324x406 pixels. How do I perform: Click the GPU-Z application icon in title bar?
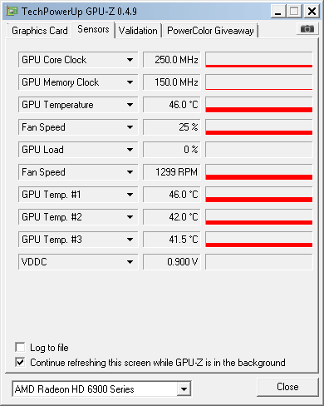(12, 11)
